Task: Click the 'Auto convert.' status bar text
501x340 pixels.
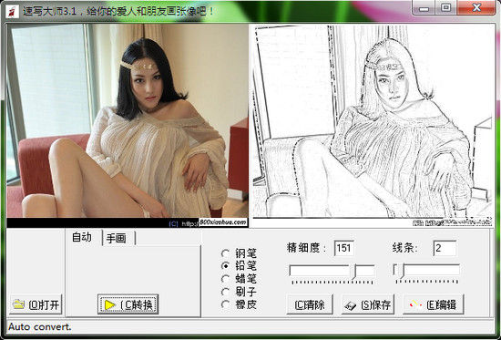Action: pyautogui.click(x=40, y=327)
